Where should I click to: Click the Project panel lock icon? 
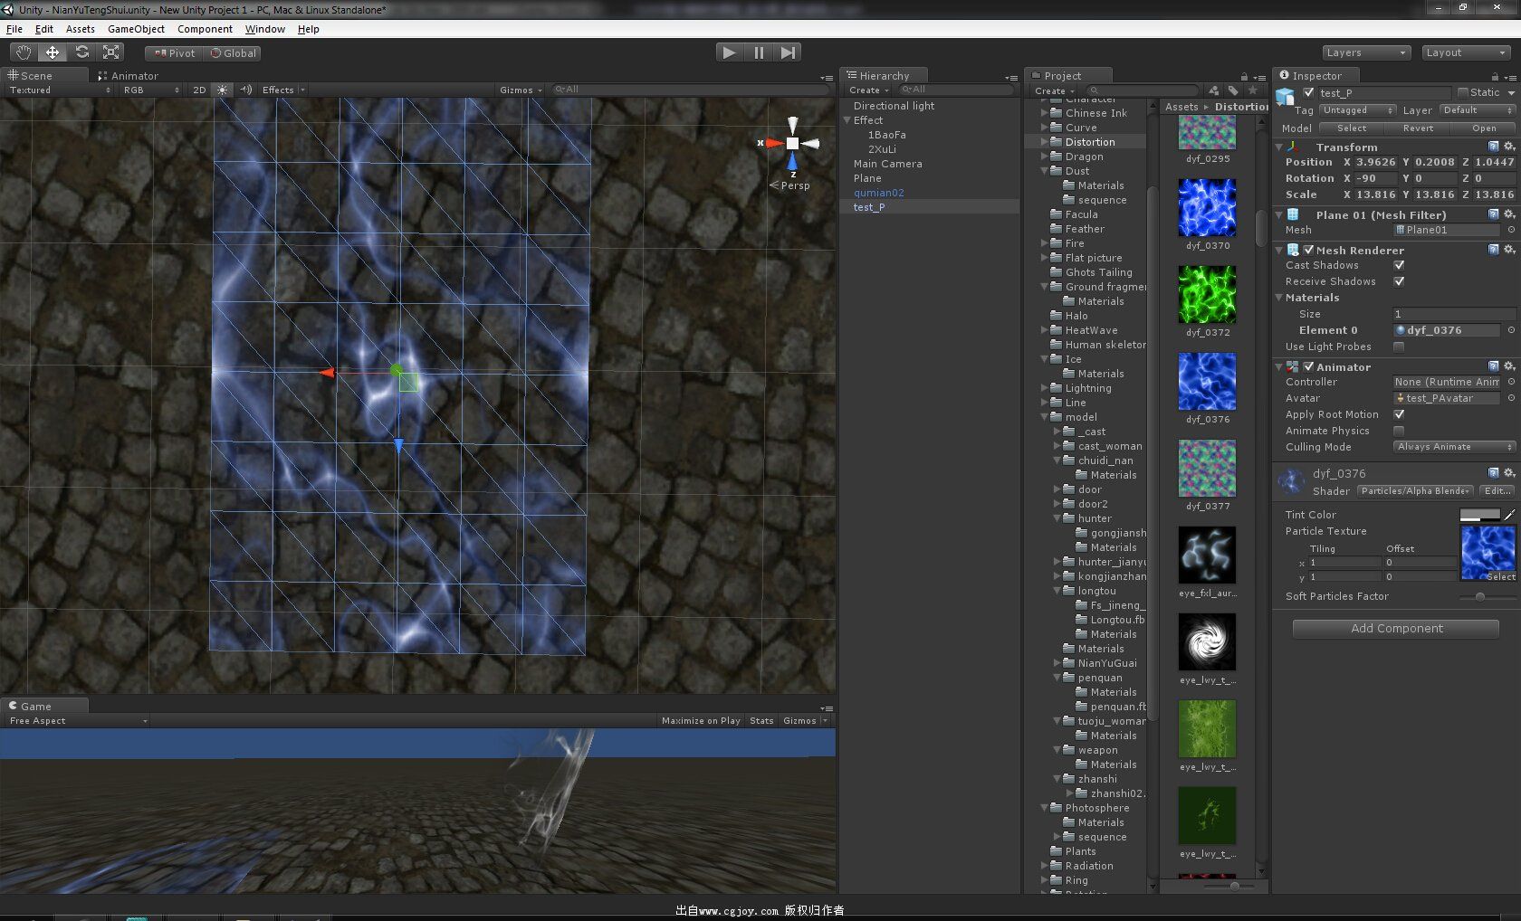(1244, 77)
